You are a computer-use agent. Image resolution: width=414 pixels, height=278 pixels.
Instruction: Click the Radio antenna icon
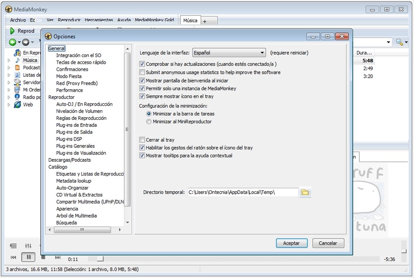tap(17, 97)
